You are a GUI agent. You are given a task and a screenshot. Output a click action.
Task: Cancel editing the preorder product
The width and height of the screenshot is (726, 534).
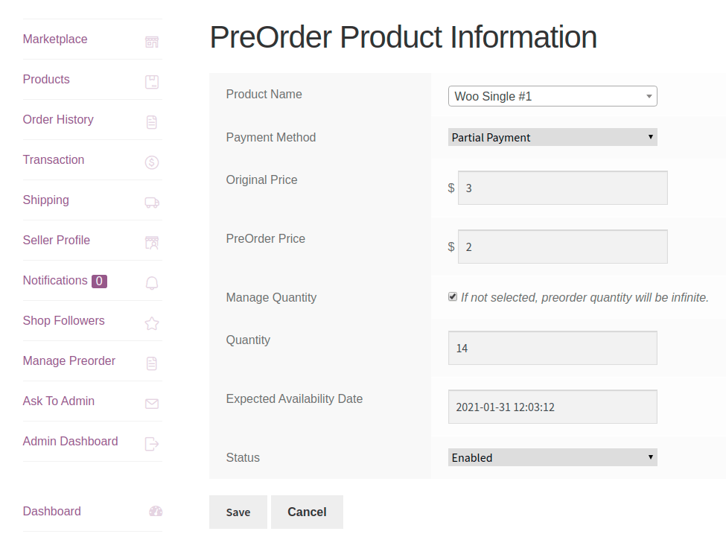[x=307, y=512]
